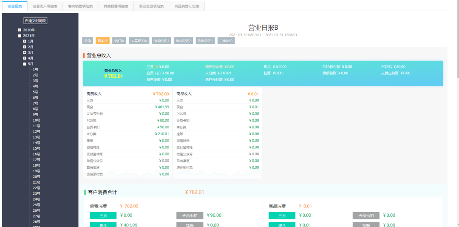Click 现金 ¥402.00 in the teal banner
The width and height of the screenshot is (459, 227).
[x=275, y=67]
